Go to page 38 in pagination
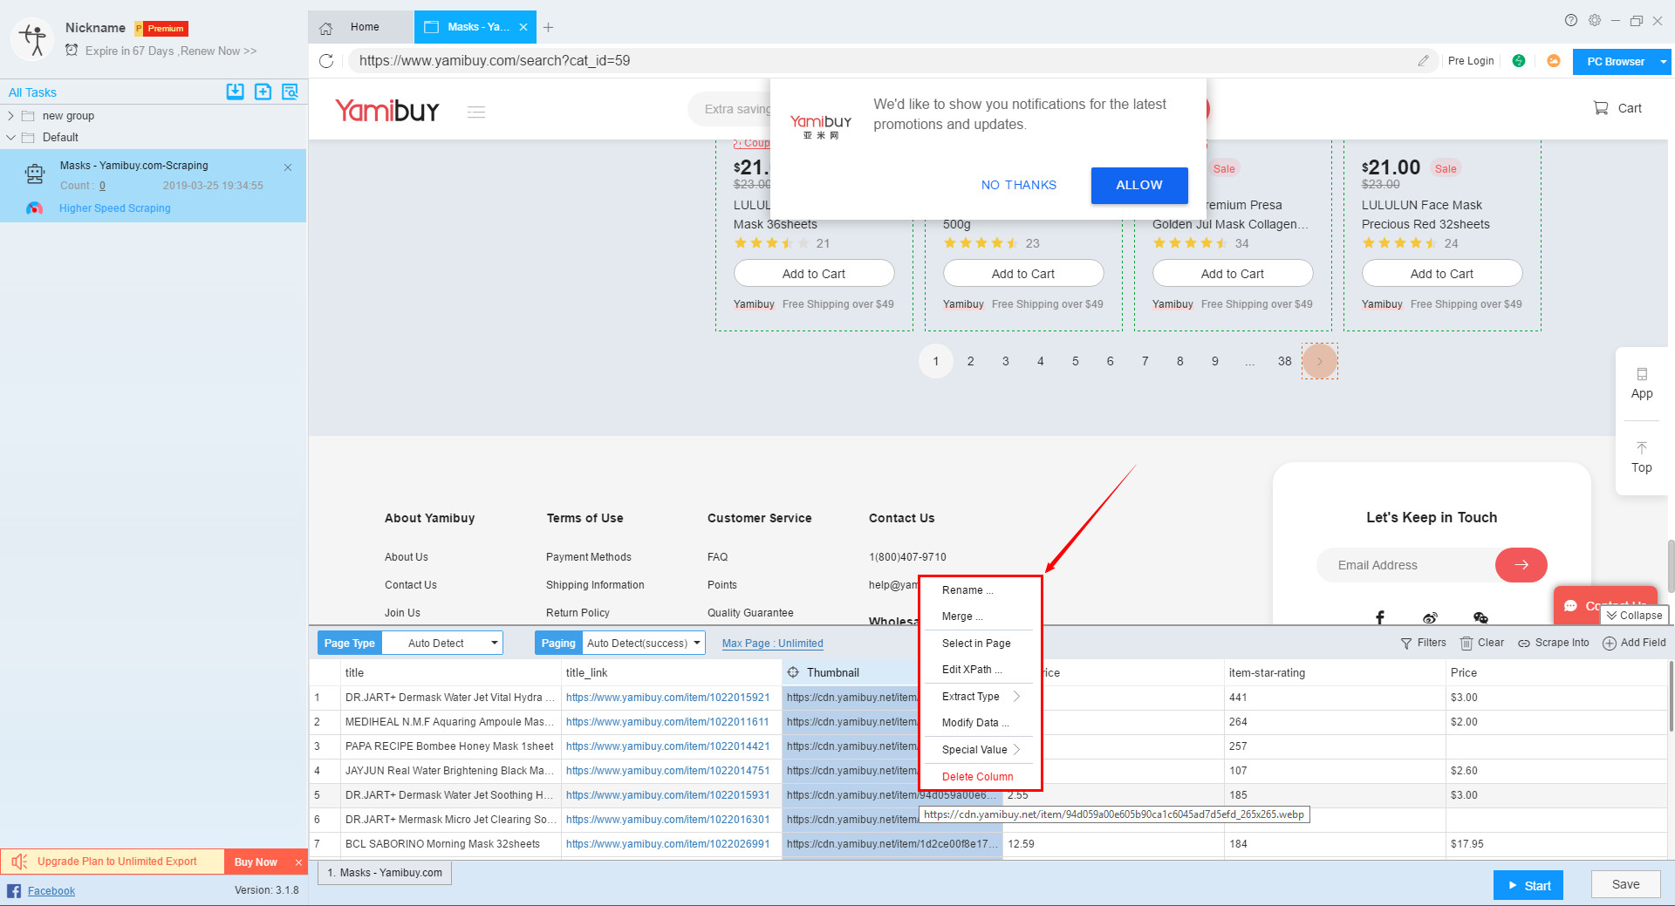Image resolution: width=1675 pixels, height=906 pixels. click(1284, 361)
